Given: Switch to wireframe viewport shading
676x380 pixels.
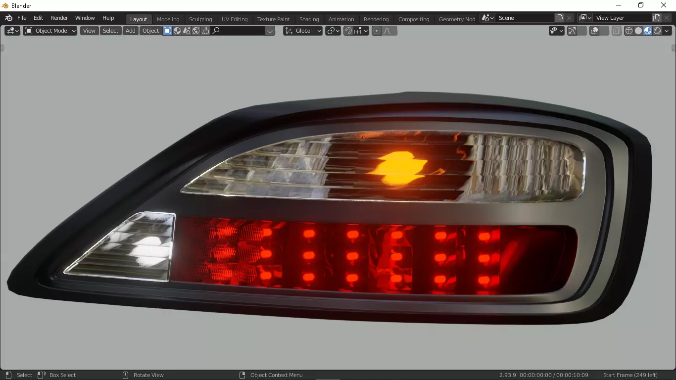Looking at the screenshot, I should pyautogui.click(x=629, y=31).
